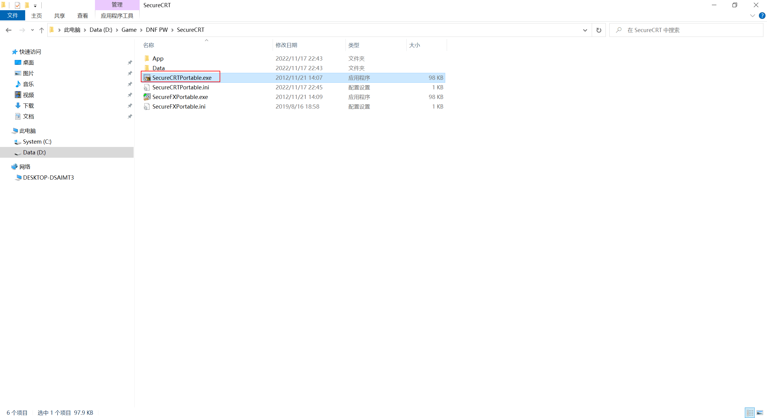Select 网络 in the navigation pane
The image size is (767, 418).
pos(25,167)
